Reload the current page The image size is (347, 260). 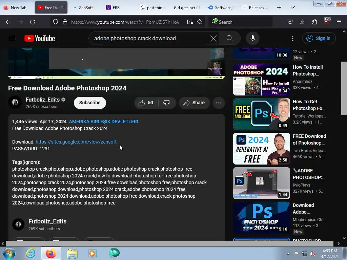[33, 22]
